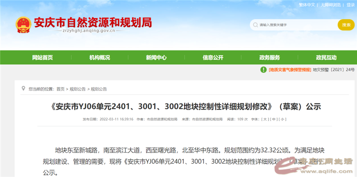
Task: Select 政务服务 from the navigation bar
Action: [270, 58]
